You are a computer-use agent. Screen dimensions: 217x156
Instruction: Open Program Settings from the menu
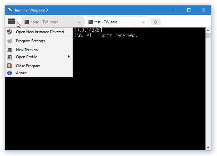pos(39,41)
